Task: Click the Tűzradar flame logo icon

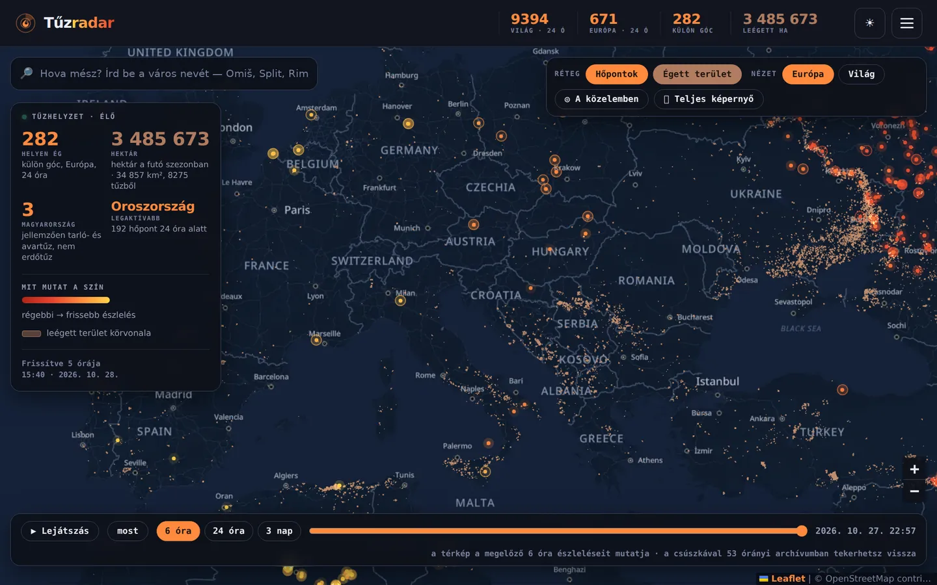Action: pos(25,23)
